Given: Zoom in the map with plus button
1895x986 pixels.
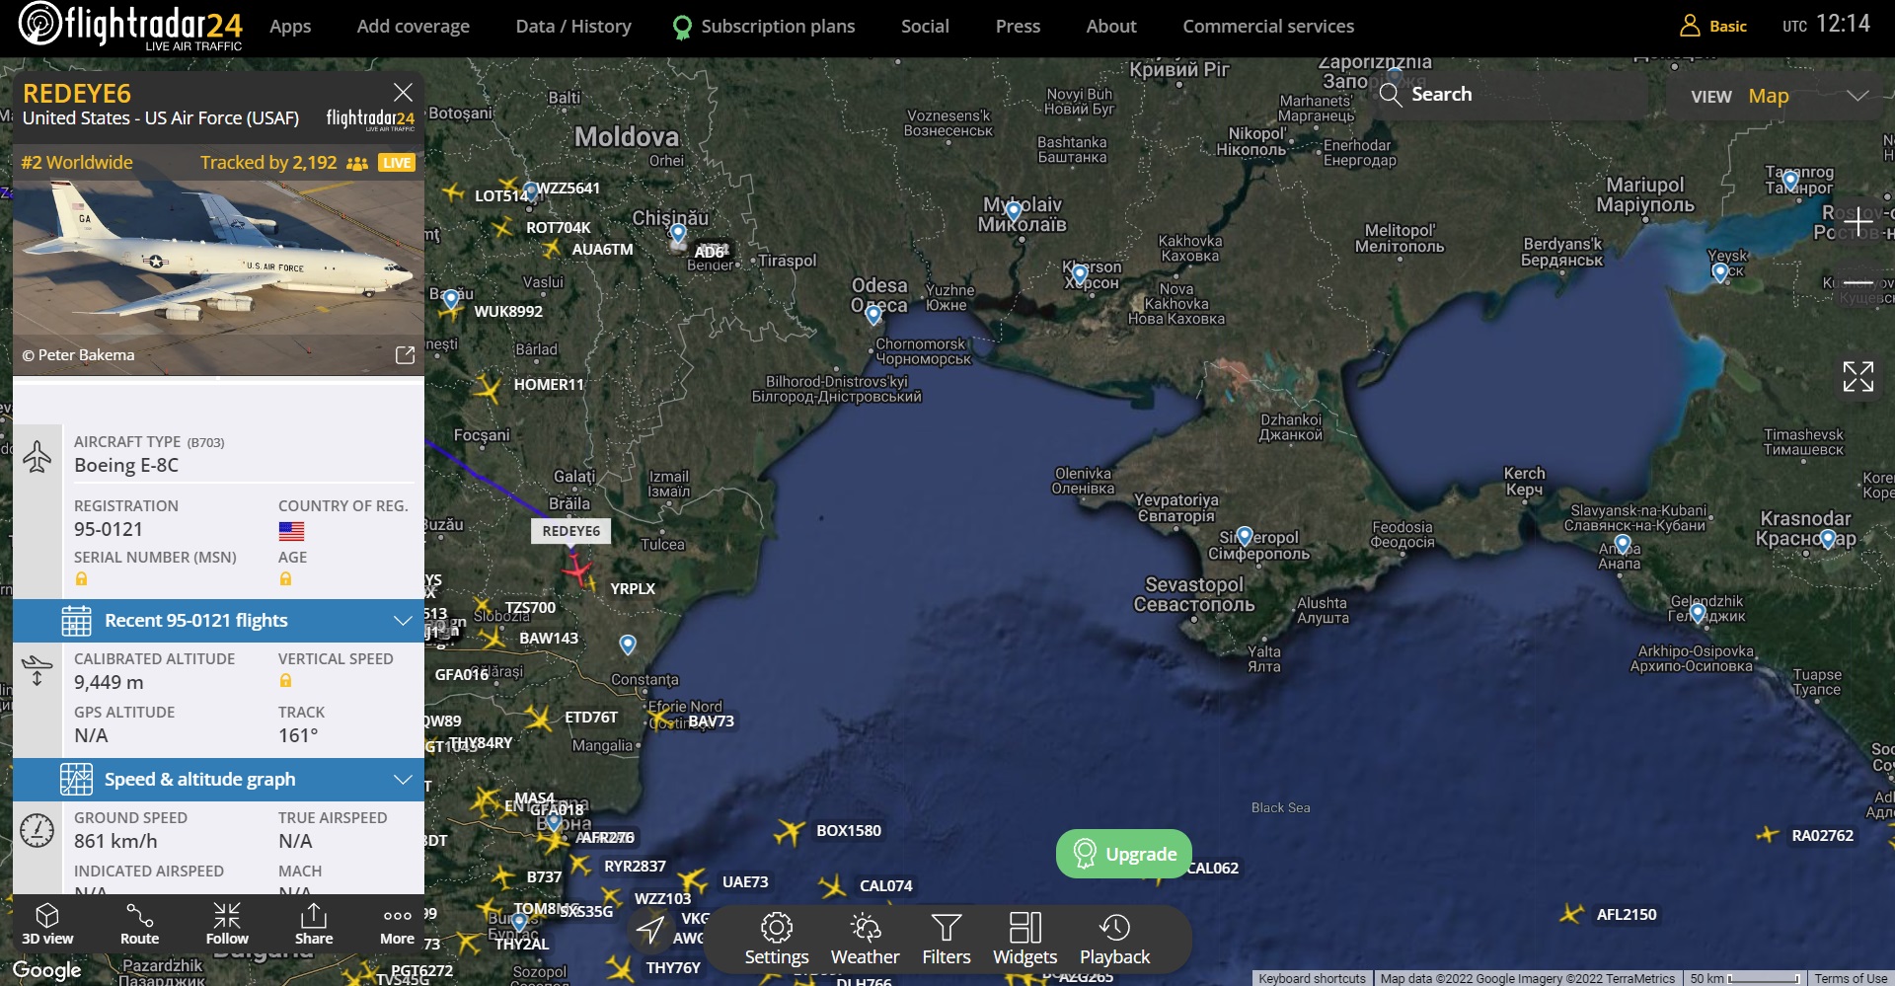Looking at the screenshot, I should (1857, 221).
